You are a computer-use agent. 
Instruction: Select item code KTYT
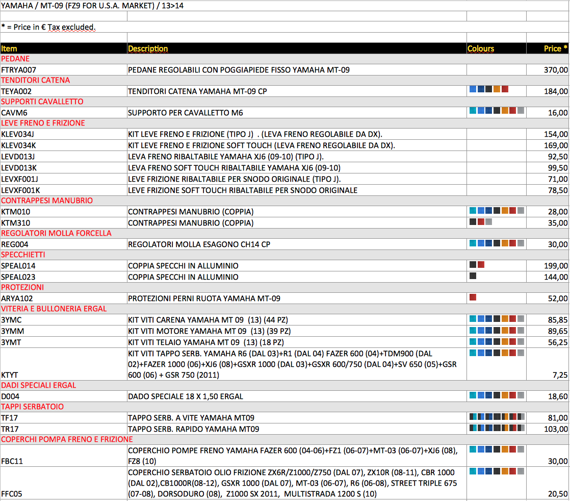click(10, 375)
